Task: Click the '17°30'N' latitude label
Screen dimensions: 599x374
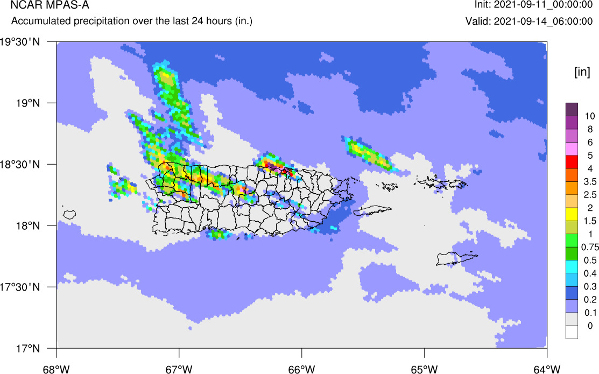Action: tap(20, 287)
